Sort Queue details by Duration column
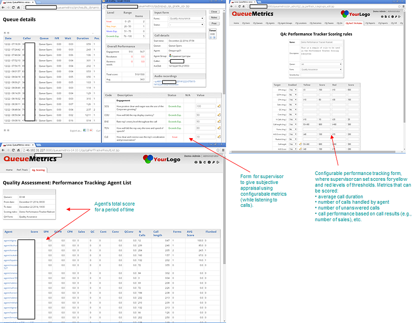The width and height of the screenshot is (416, 323). pyautogui.click(x=83, y=38)
